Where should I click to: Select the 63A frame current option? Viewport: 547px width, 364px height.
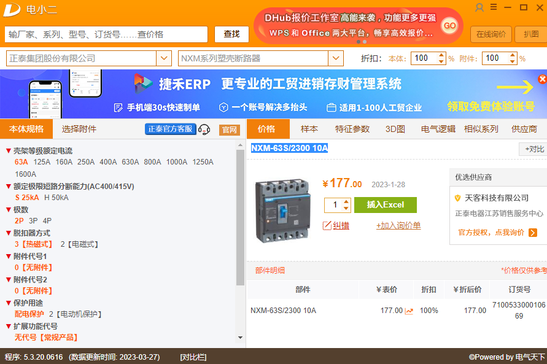(21, 162)
